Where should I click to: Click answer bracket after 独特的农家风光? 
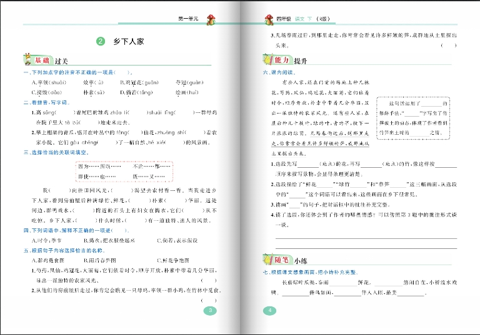point(209,280)
